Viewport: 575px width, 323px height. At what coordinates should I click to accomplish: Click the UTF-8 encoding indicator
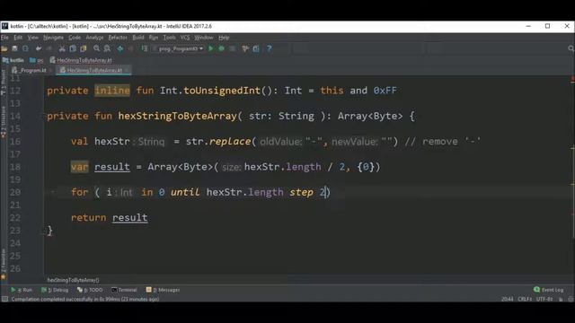(544, 299)
